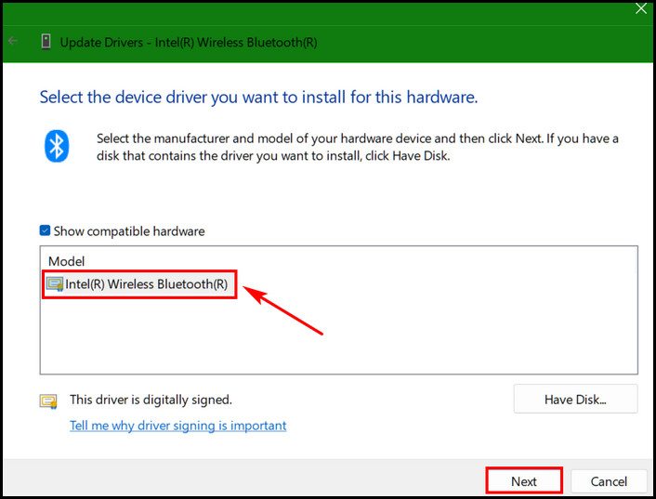Click the device icon in the title bar

[46, 42]
